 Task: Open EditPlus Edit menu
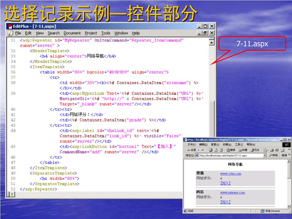pos(28,33)
